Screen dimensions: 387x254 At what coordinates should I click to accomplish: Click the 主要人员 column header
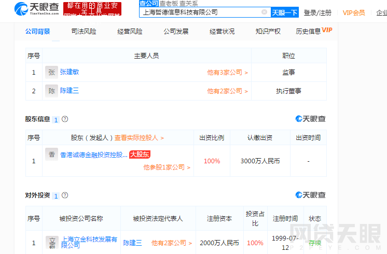147,56
